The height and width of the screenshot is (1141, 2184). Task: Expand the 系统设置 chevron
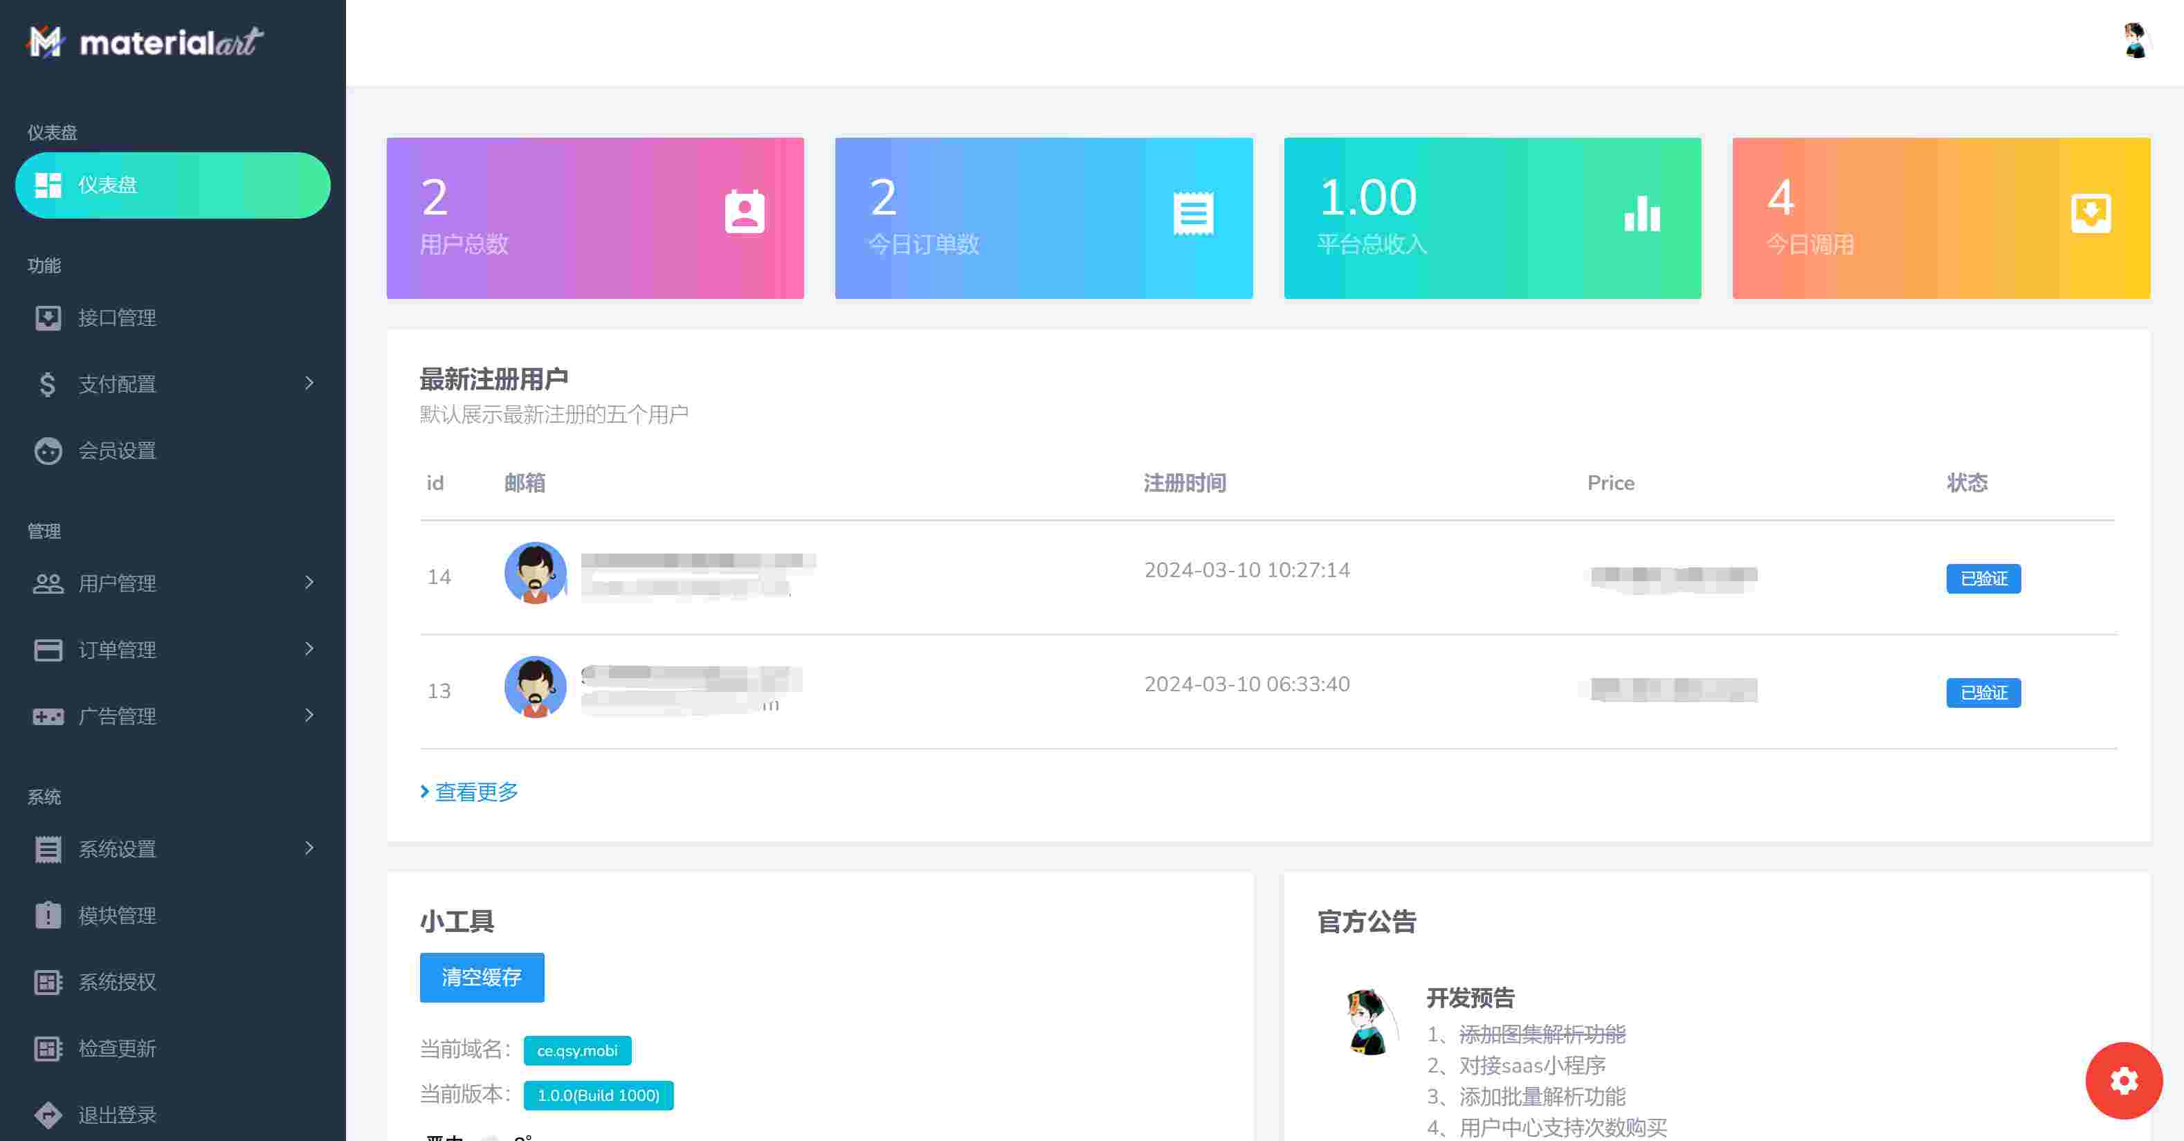tap(309, 848)
